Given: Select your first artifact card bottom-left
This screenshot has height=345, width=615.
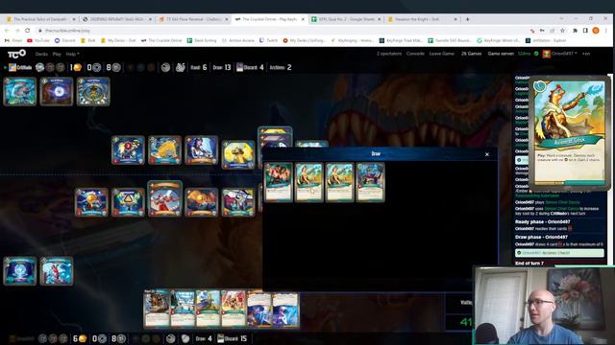Looking at the screenshot, I should pos(19,271).
